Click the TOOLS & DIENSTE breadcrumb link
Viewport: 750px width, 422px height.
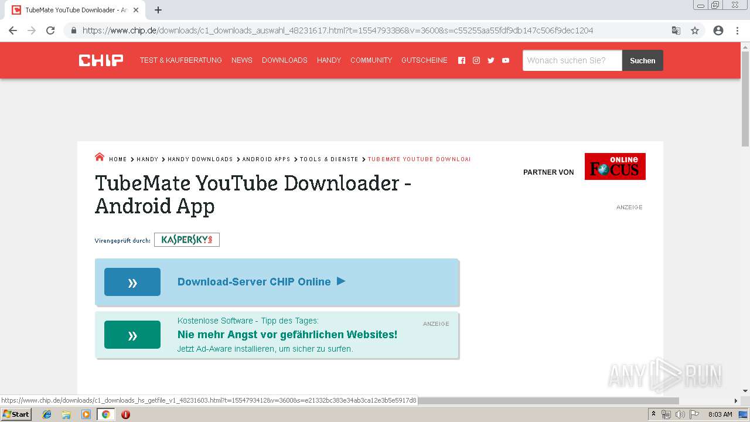pos(329,159)
